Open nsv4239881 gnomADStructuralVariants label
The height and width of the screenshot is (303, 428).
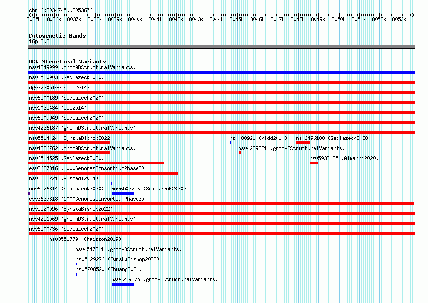(x=291, y=148)
